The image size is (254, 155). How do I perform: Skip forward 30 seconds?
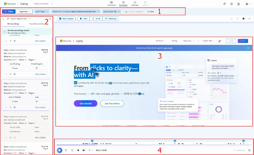[72, 150]
